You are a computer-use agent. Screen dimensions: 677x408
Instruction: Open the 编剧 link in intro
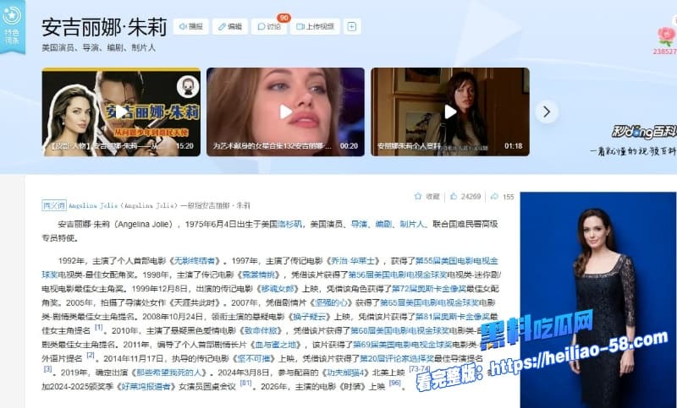click(383, 224)
